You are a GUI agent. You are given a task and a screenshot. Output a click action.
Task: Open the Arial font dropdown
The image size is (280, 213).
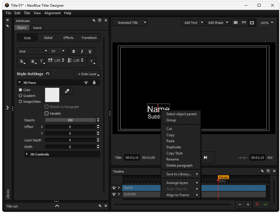tap(32, 51)
